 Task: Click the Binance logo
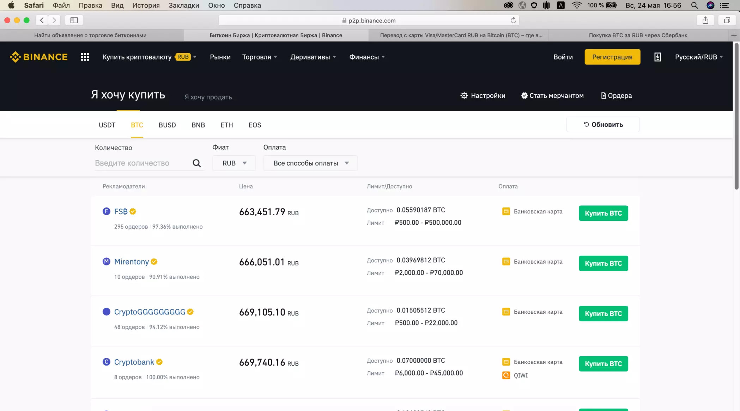point(38,57)
